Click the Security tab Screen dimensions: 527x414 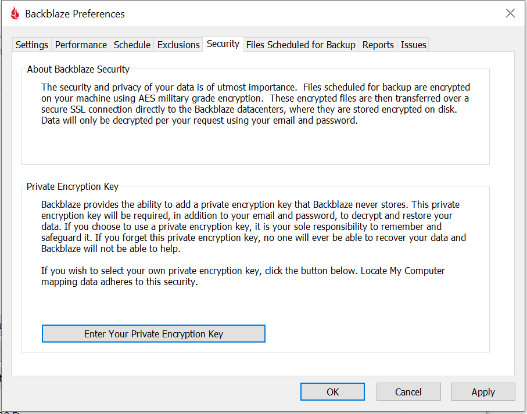[223, 44]
